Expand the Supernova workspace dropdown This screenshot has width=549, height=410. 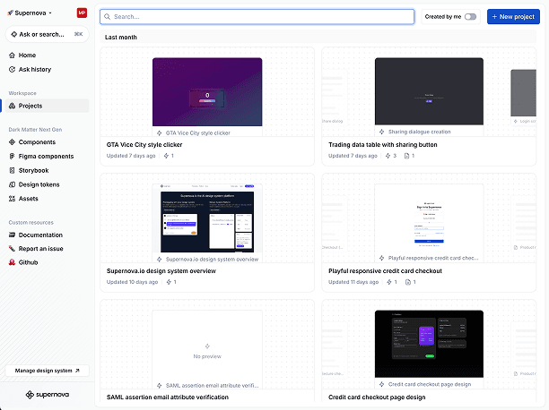click(x=30, y=13)
